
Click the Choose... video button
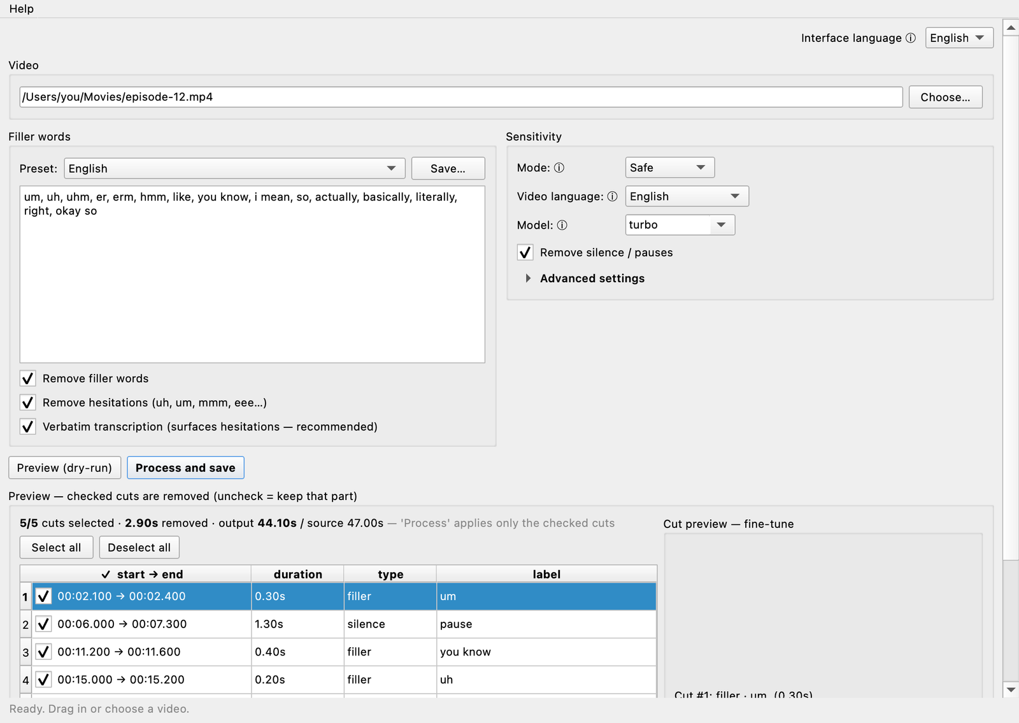point(945,97)
